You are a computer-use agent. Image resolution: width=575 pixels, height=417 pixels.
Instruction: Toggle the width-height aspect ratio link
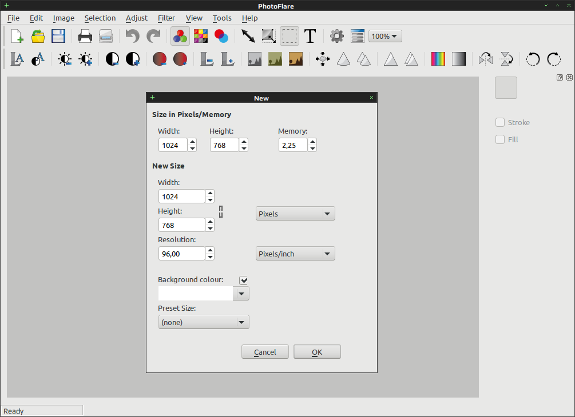[x=221, y=211]
